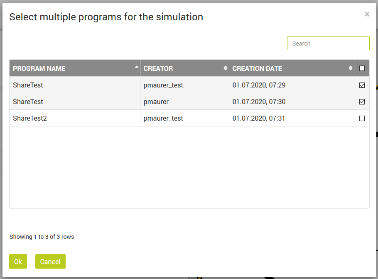Toggle the select-all checkbox in the table header
Screen dimensions: 378x279
tap(361, 68)
